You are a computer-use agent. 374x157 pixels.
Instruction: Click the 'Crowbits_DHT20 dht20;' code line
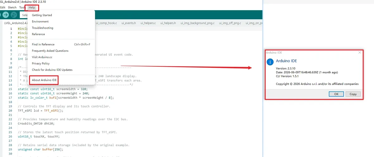pyautogui.click(x=36, y=123)
